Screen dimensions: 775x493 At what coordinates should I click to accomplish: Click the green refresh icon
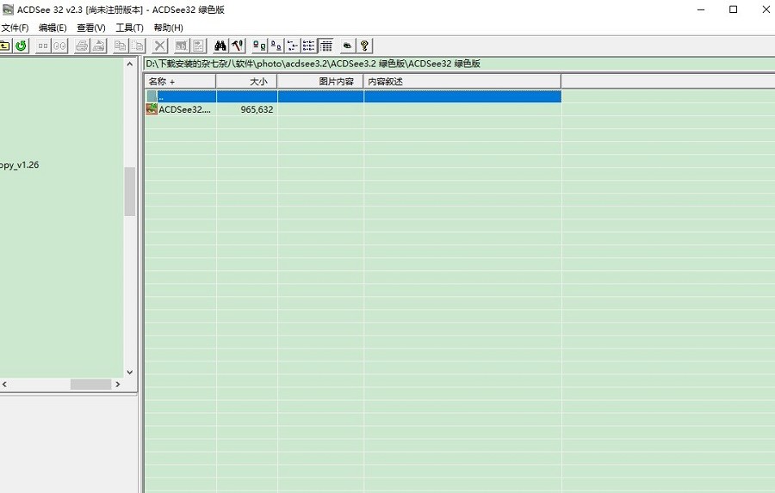point(21,46)
